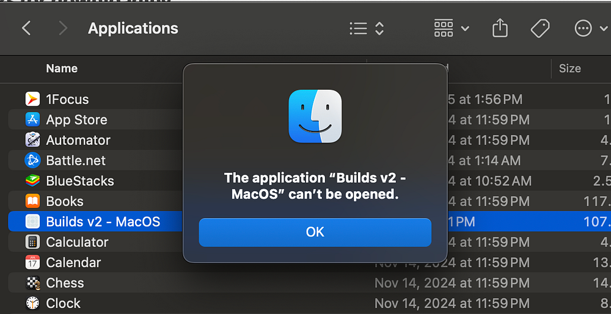Viewport: 611px width, 314px height.
Task: Click the OK button in the dialog
Action: pos(315,232)
